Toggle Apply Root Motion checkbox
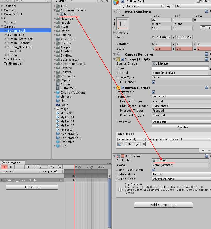The width and height of the screenshot is (211, 229). (x=153, y=170)
